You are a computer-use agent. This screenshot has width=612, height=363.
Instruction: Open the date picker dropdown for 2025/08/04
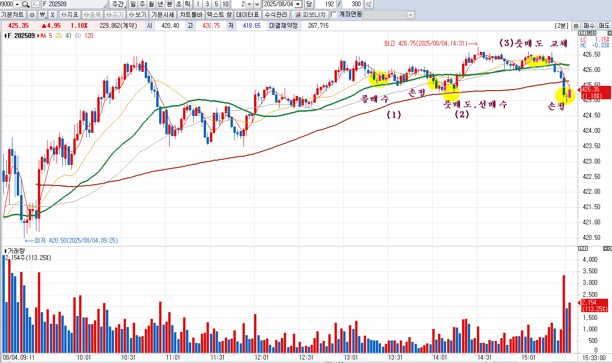pyautogui.click(x=298, y=4)
